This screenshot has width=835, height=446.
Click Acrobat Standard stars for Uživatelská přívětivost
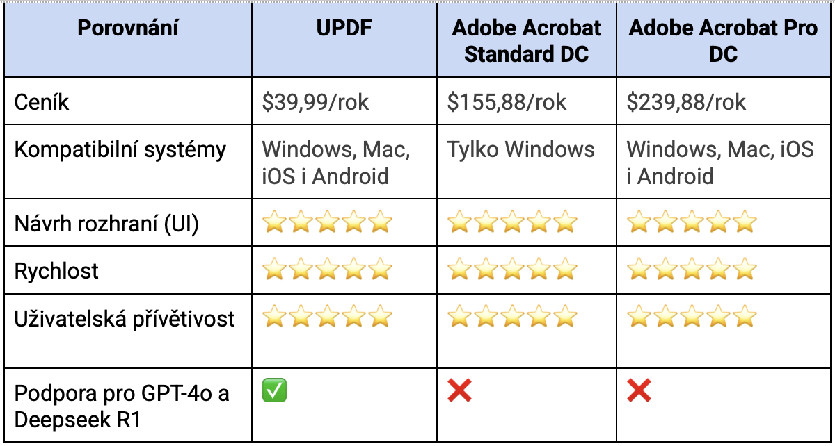click(512, 317)
